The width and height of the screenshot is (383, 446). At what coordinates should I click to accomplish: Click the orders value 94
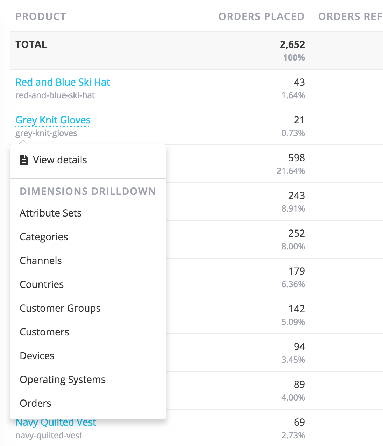299,347
